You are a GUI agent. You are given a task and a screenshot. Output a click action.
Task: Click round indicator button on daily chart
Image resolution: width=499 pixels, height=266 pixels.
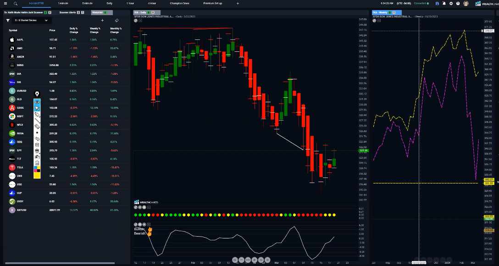(136, 20)
